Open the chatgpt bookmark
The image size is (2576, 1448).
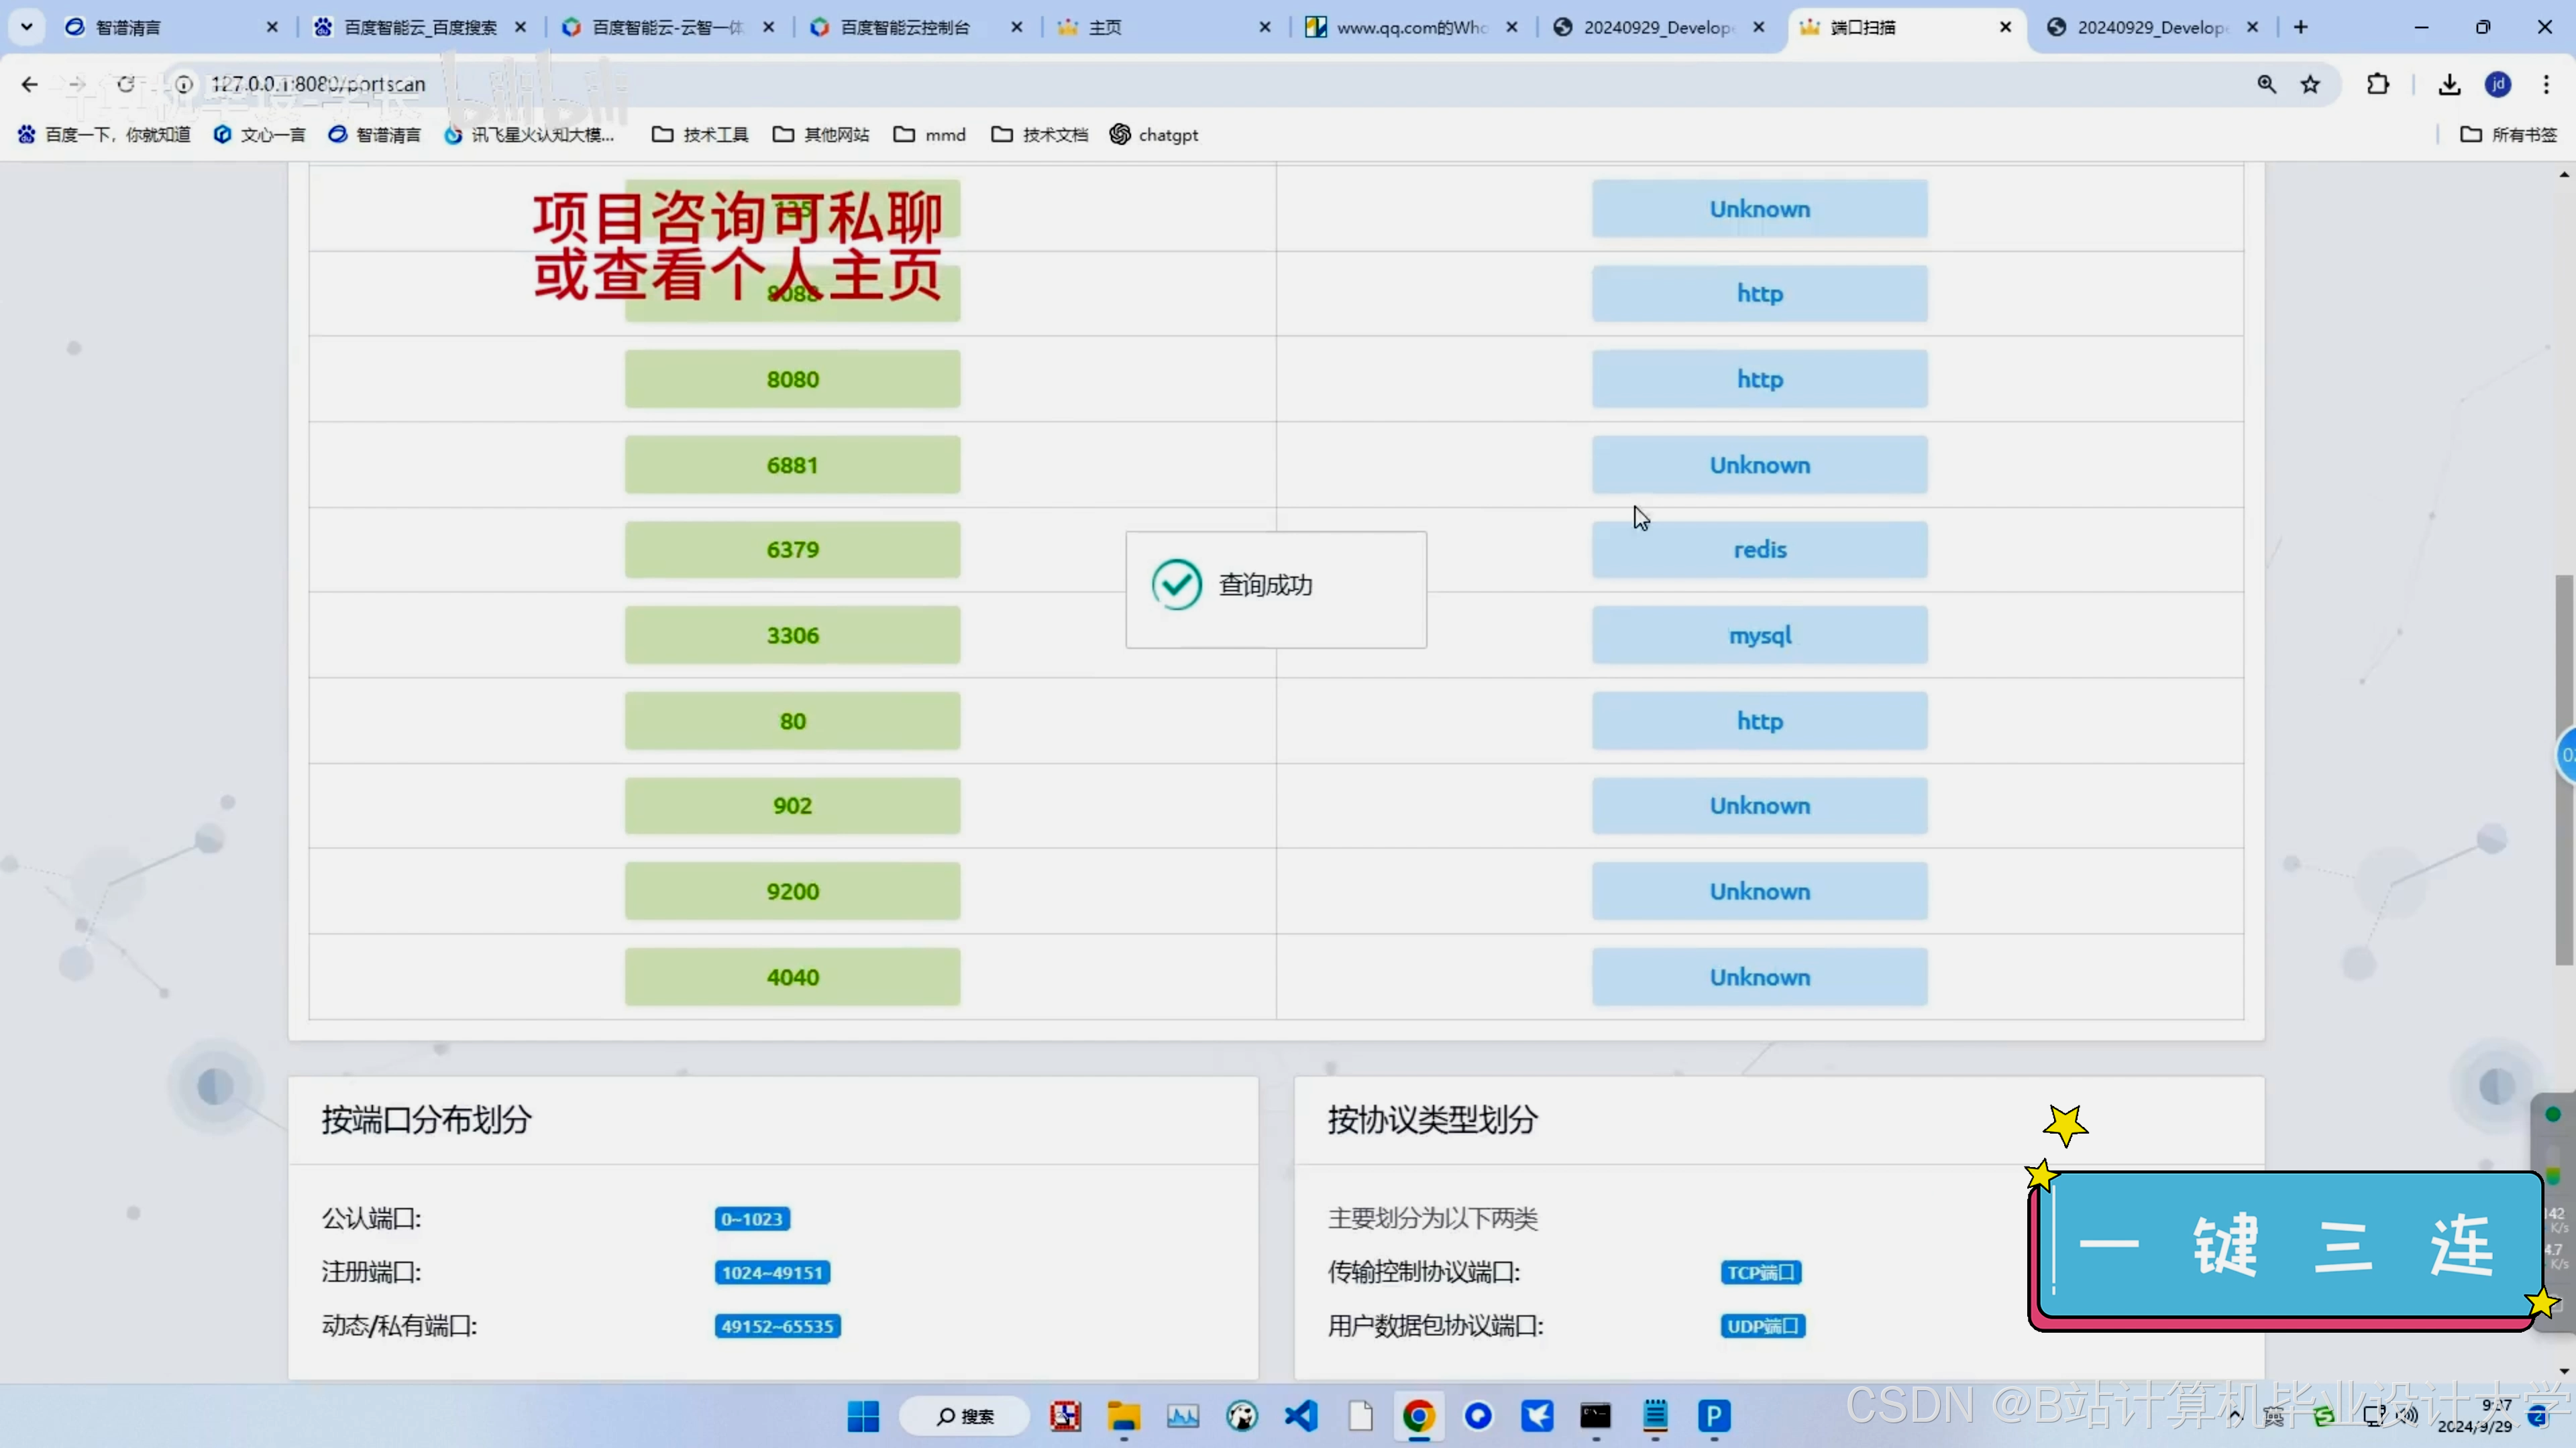click(1154, 134)
